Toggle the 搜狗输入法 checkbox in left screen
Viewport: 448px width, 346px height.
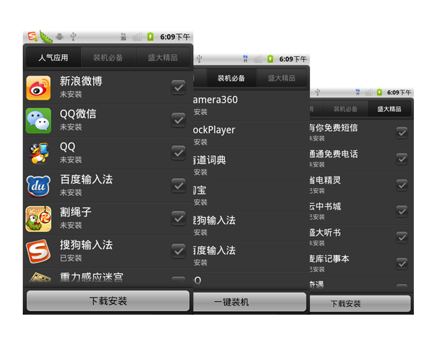point(178,251)
